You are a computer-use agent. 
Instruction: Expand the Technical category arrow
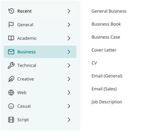69,65
